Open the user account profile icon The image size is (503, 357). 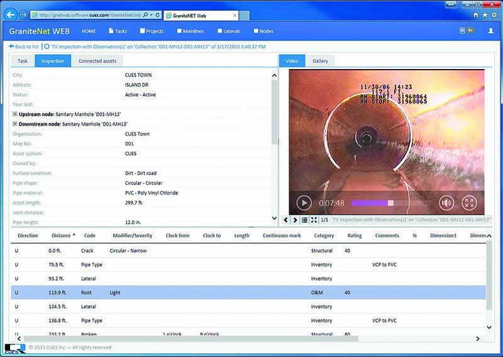click(490, 31)
